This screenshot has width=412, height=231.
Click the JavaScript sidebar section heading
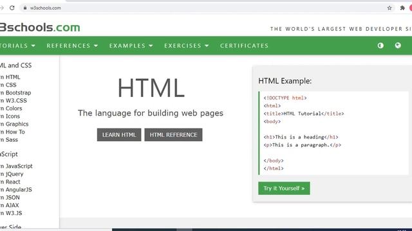point(9,154)
